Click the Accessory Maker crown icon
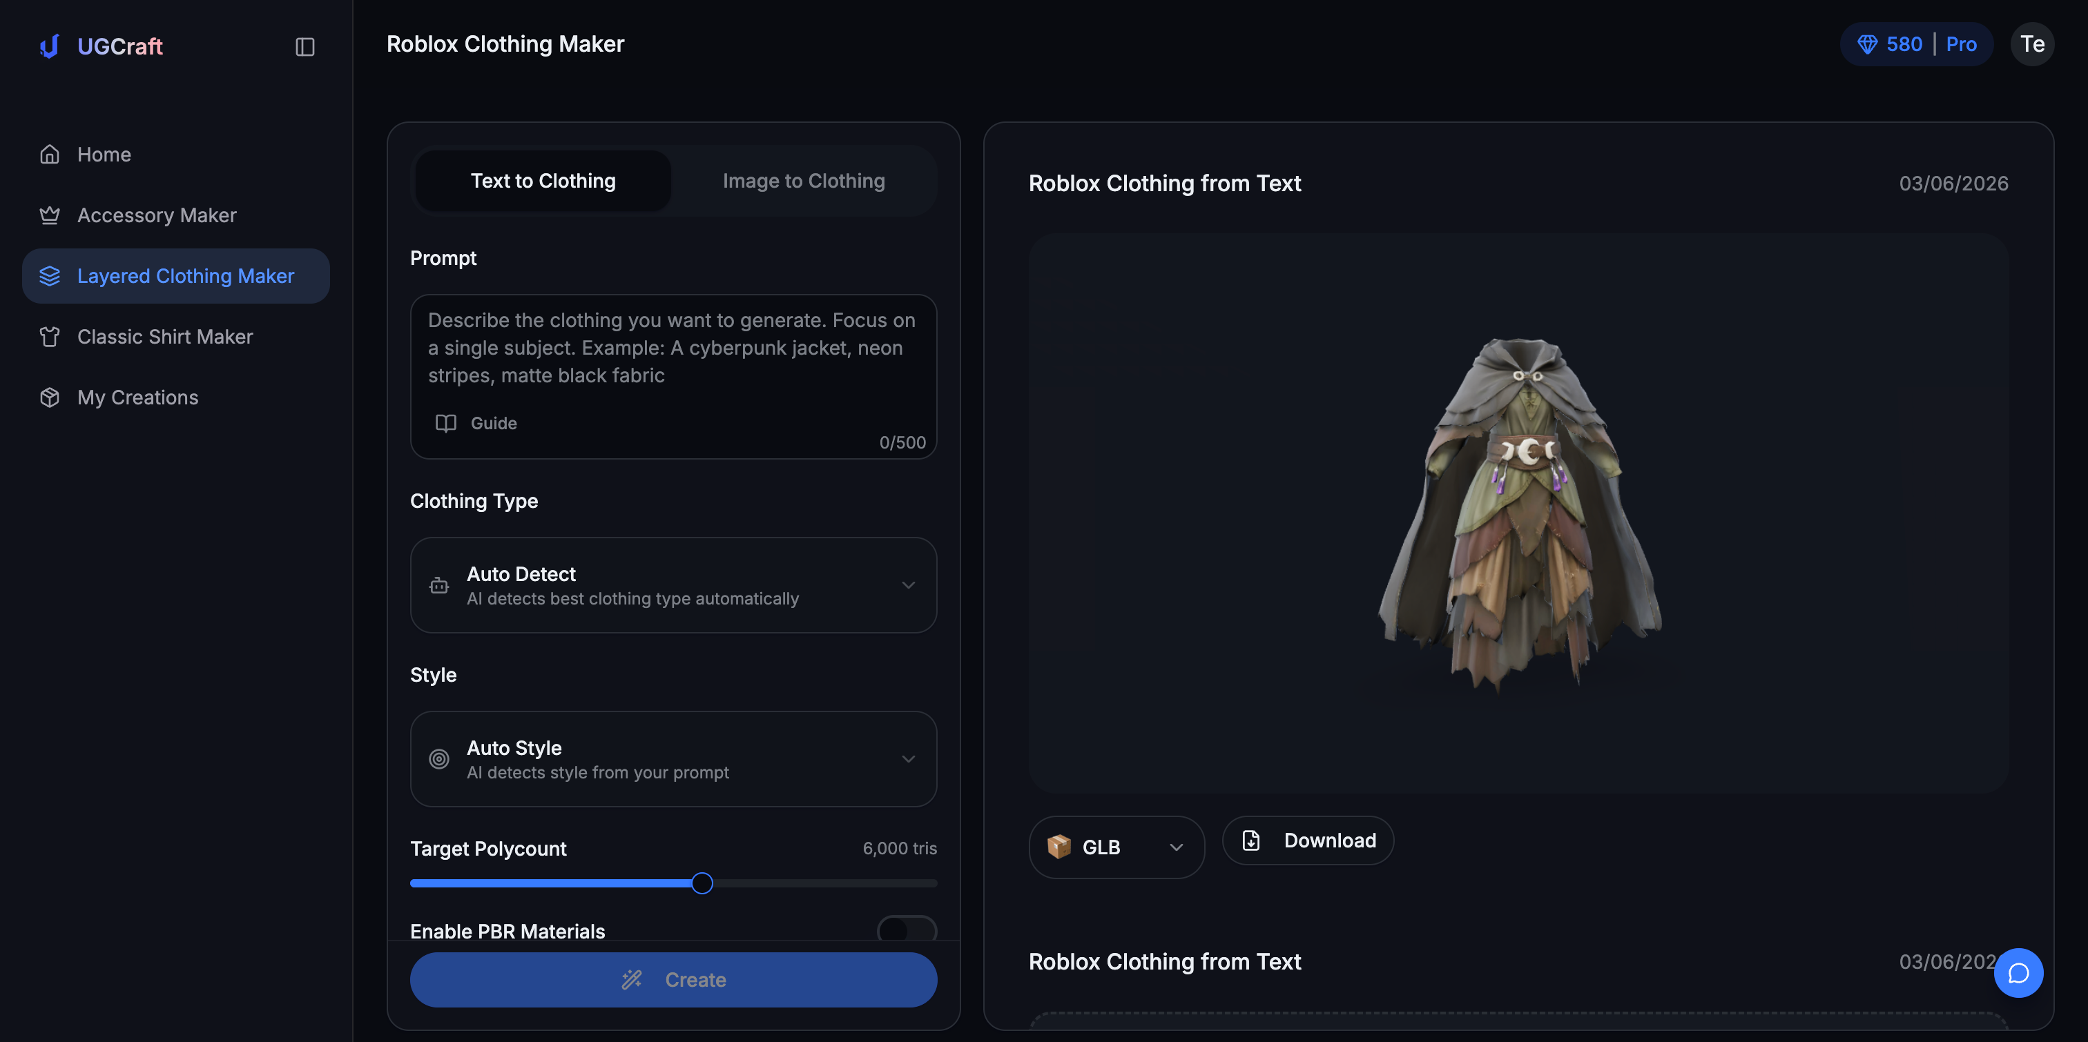The height and width of the screenshot is (1042, 2088). tap(50, 215)
